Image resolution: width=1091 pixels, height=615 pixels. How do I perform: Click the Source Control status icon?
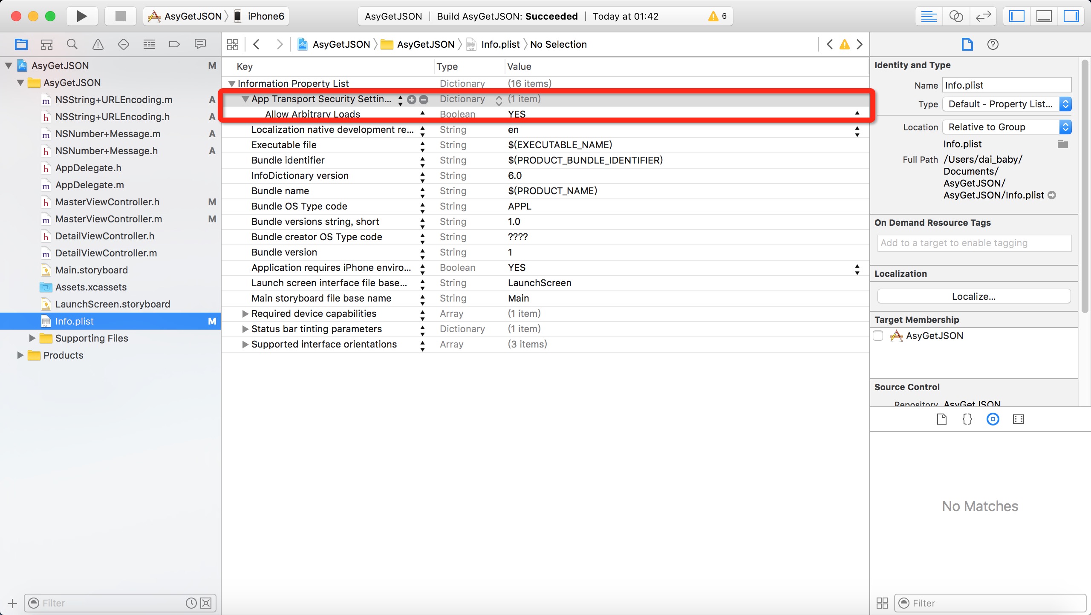(x=993, y=419)
